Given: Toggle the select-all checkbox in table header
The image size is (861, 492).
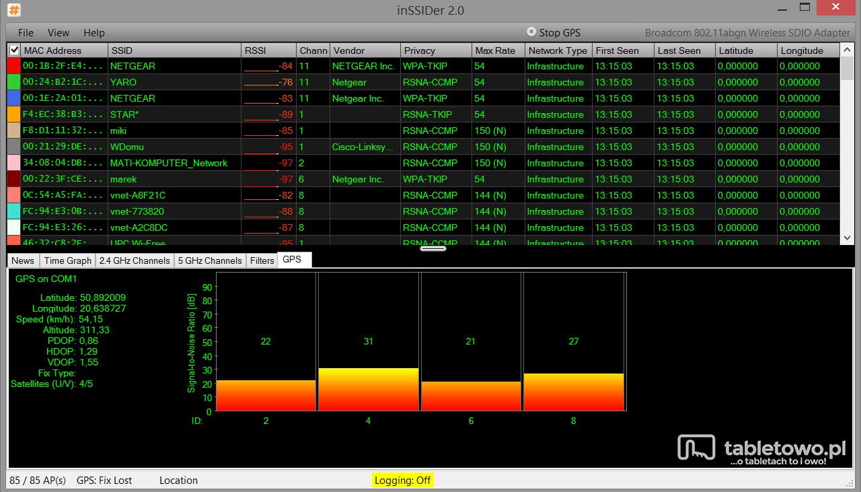Looking at the screenshot, I should point(14,50).
